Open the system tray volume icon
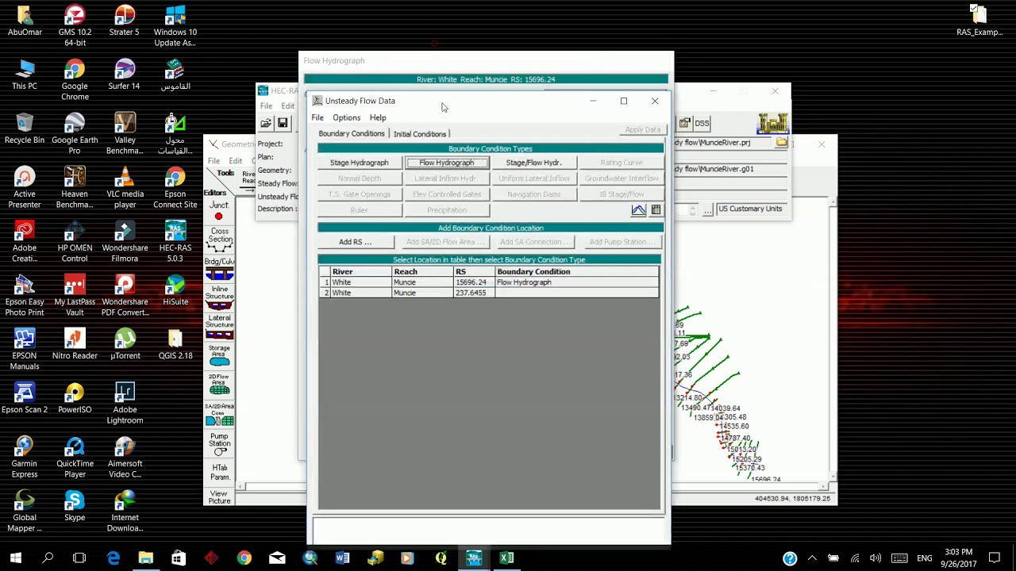Image resolution: width=1016 pixels, height=571 pixels. pyautogui.click(x=876, y=558)
